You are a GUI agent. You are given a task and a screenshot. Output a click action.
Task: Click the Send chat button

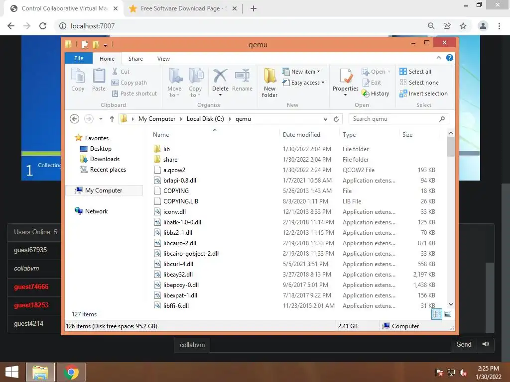(464, 344)
